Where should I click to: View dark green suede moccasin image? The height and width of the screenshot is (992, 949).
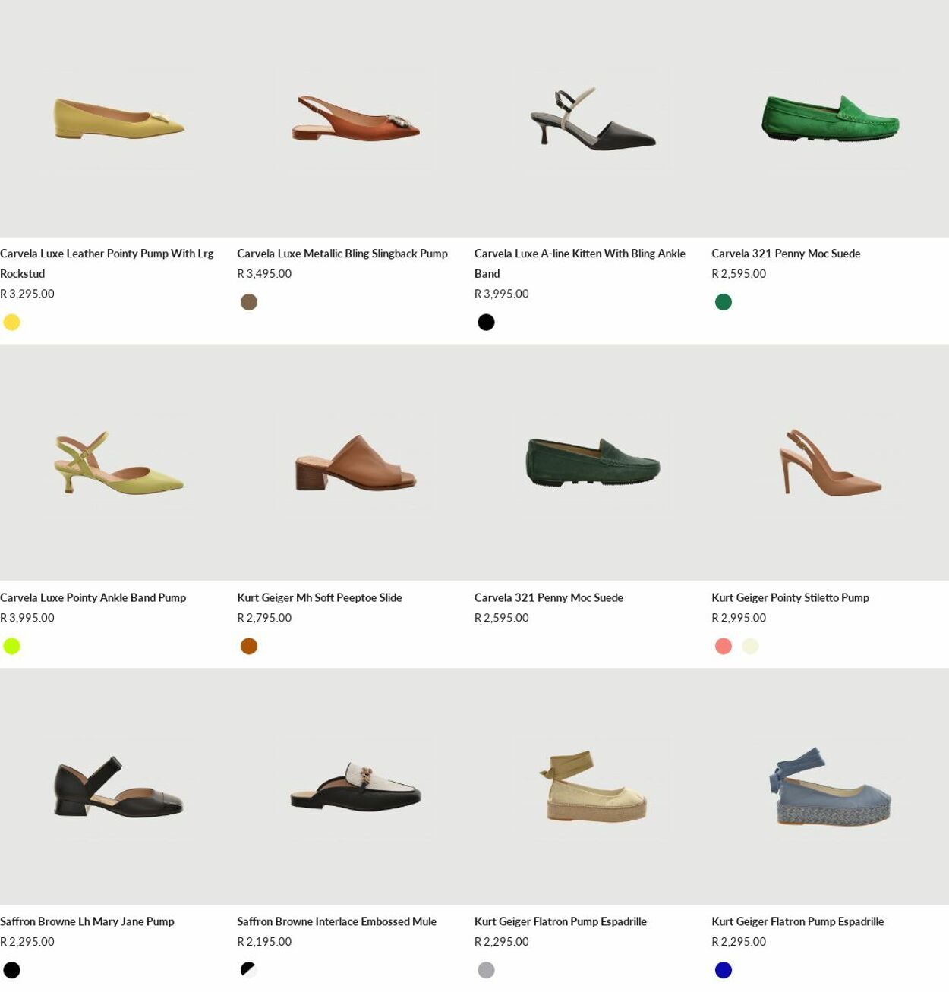593,463
